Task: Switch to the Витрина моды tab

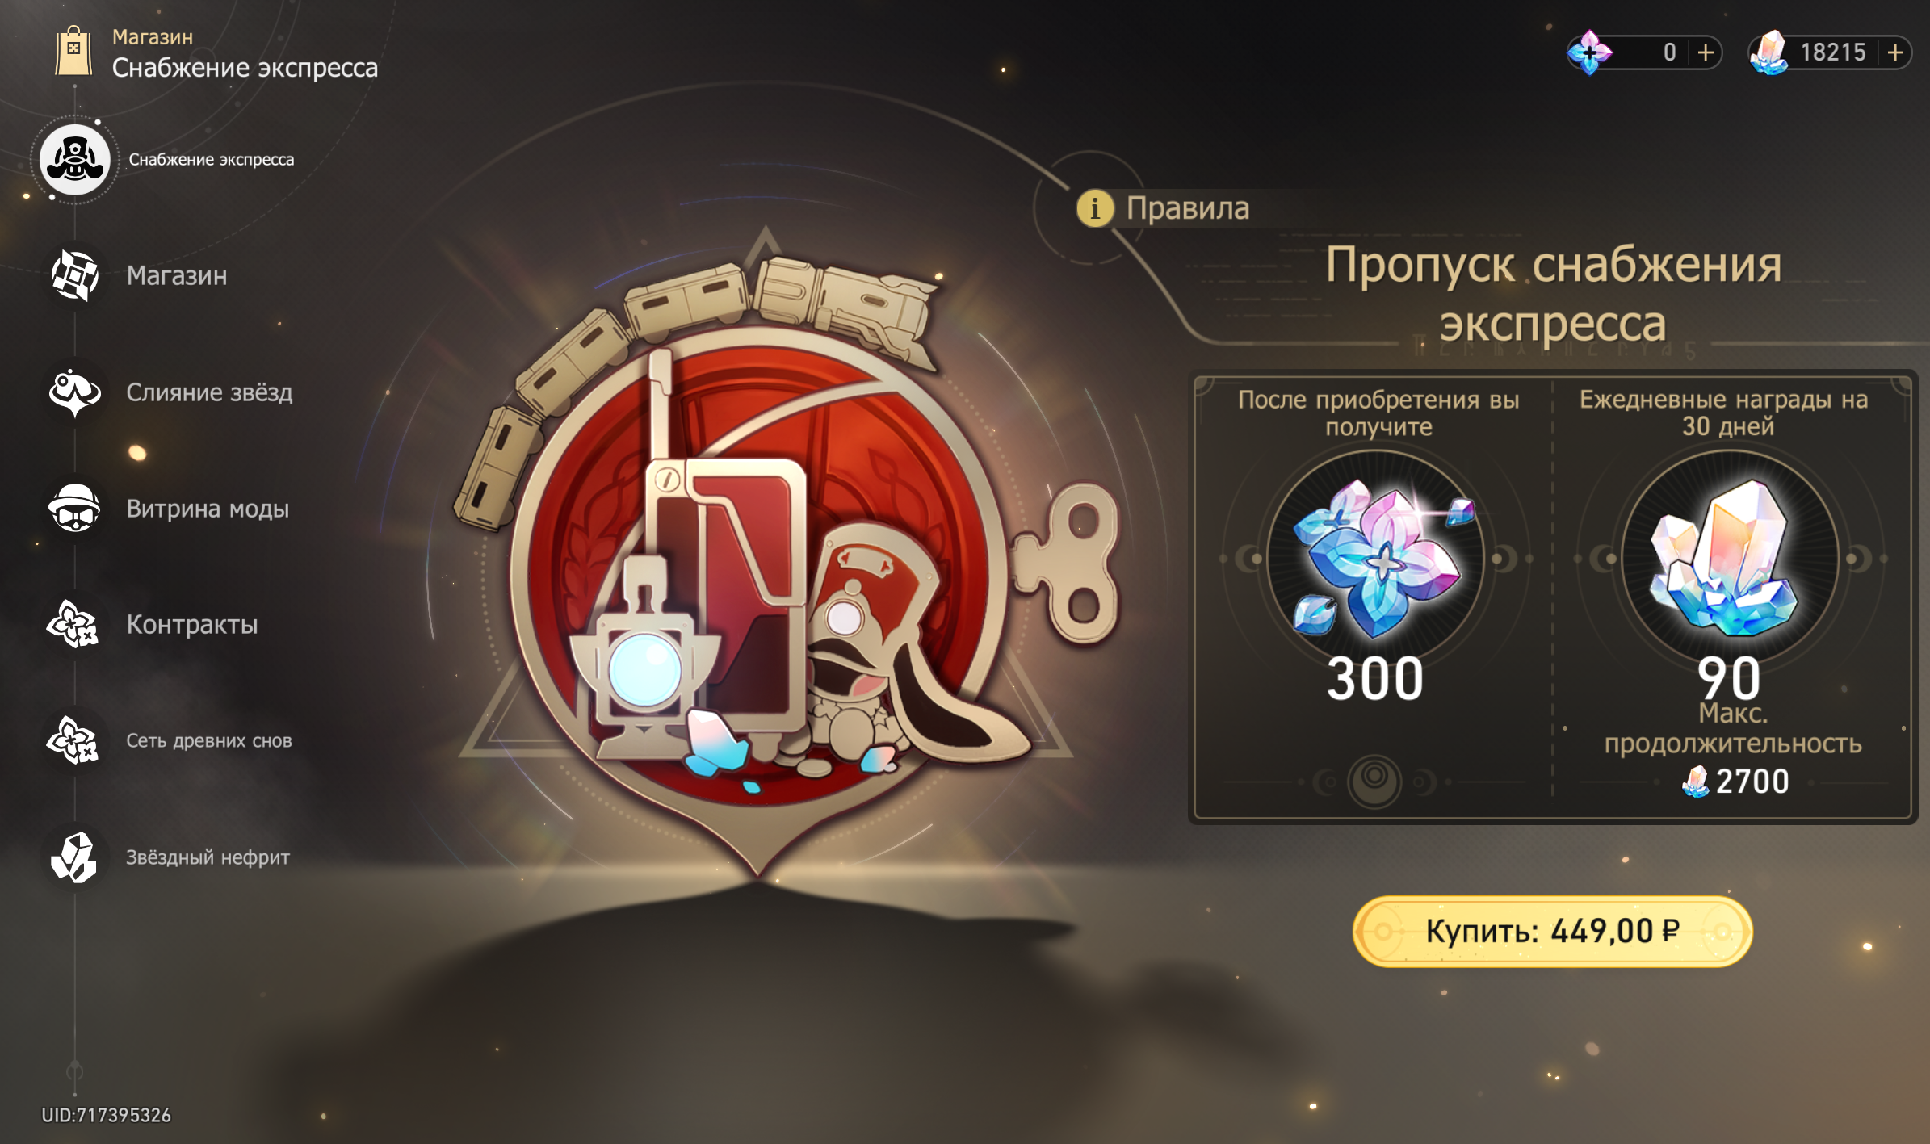Action: pos(208,509)
